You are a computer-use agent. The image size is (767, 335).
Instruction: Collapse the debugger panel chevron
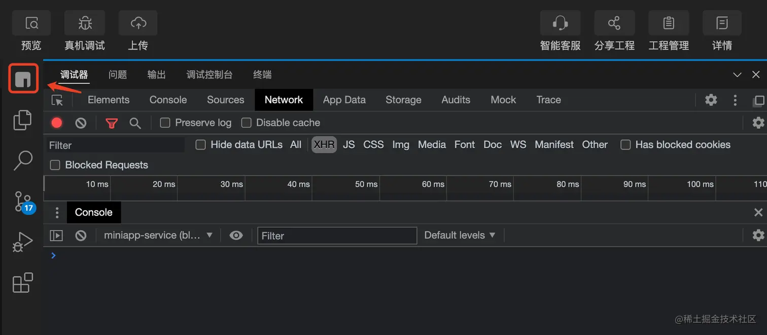pos(737,75)
